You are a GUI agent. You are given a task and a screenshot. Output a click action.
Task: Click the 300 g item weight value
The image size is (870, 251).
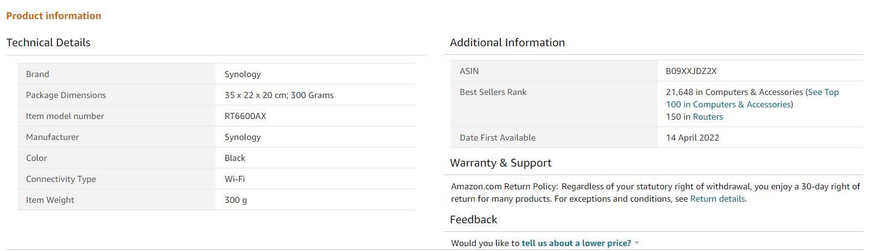click(235, 200)
